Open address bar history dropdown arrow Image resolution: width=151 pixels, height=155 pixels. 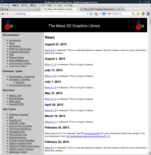click(x=88, y=14)
